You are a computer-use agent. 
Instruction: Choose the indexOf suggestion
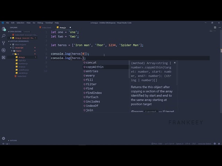[105, 106]
